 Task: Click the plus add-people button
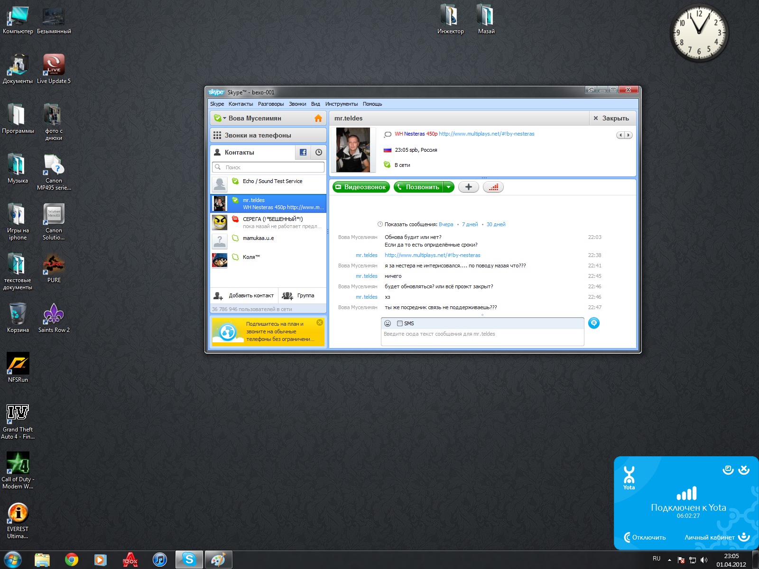pos(468,187)
